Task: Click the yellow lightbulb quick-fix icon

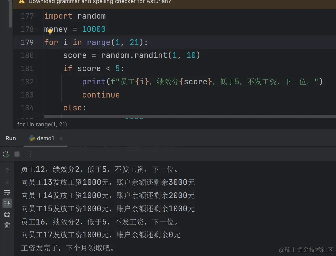Action: (50, 32)
